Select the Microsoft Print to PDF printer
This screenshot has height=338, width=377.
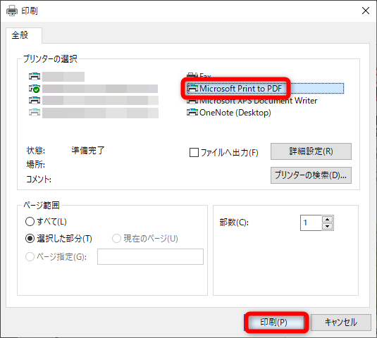(266, 89)
